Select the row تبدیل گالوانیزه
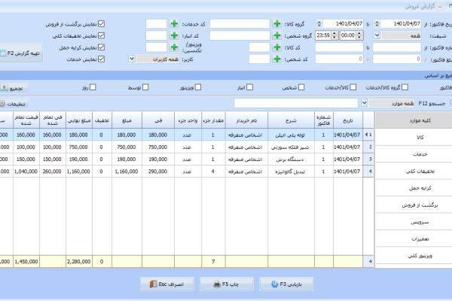 click(187, 172)
